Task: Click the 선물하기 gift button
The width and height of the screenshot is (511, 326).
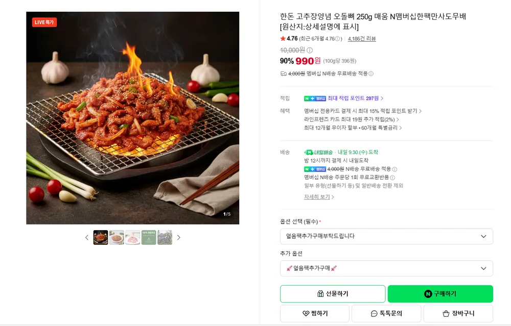Action: tap(333, 294)
